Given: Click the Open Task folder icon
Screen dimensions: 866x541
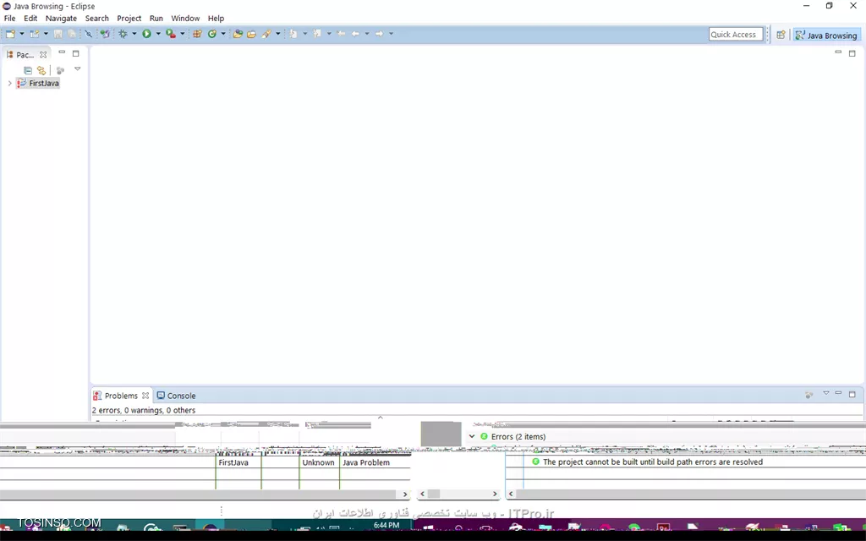Looking at the screenshot, I should (x=251, y=34).
